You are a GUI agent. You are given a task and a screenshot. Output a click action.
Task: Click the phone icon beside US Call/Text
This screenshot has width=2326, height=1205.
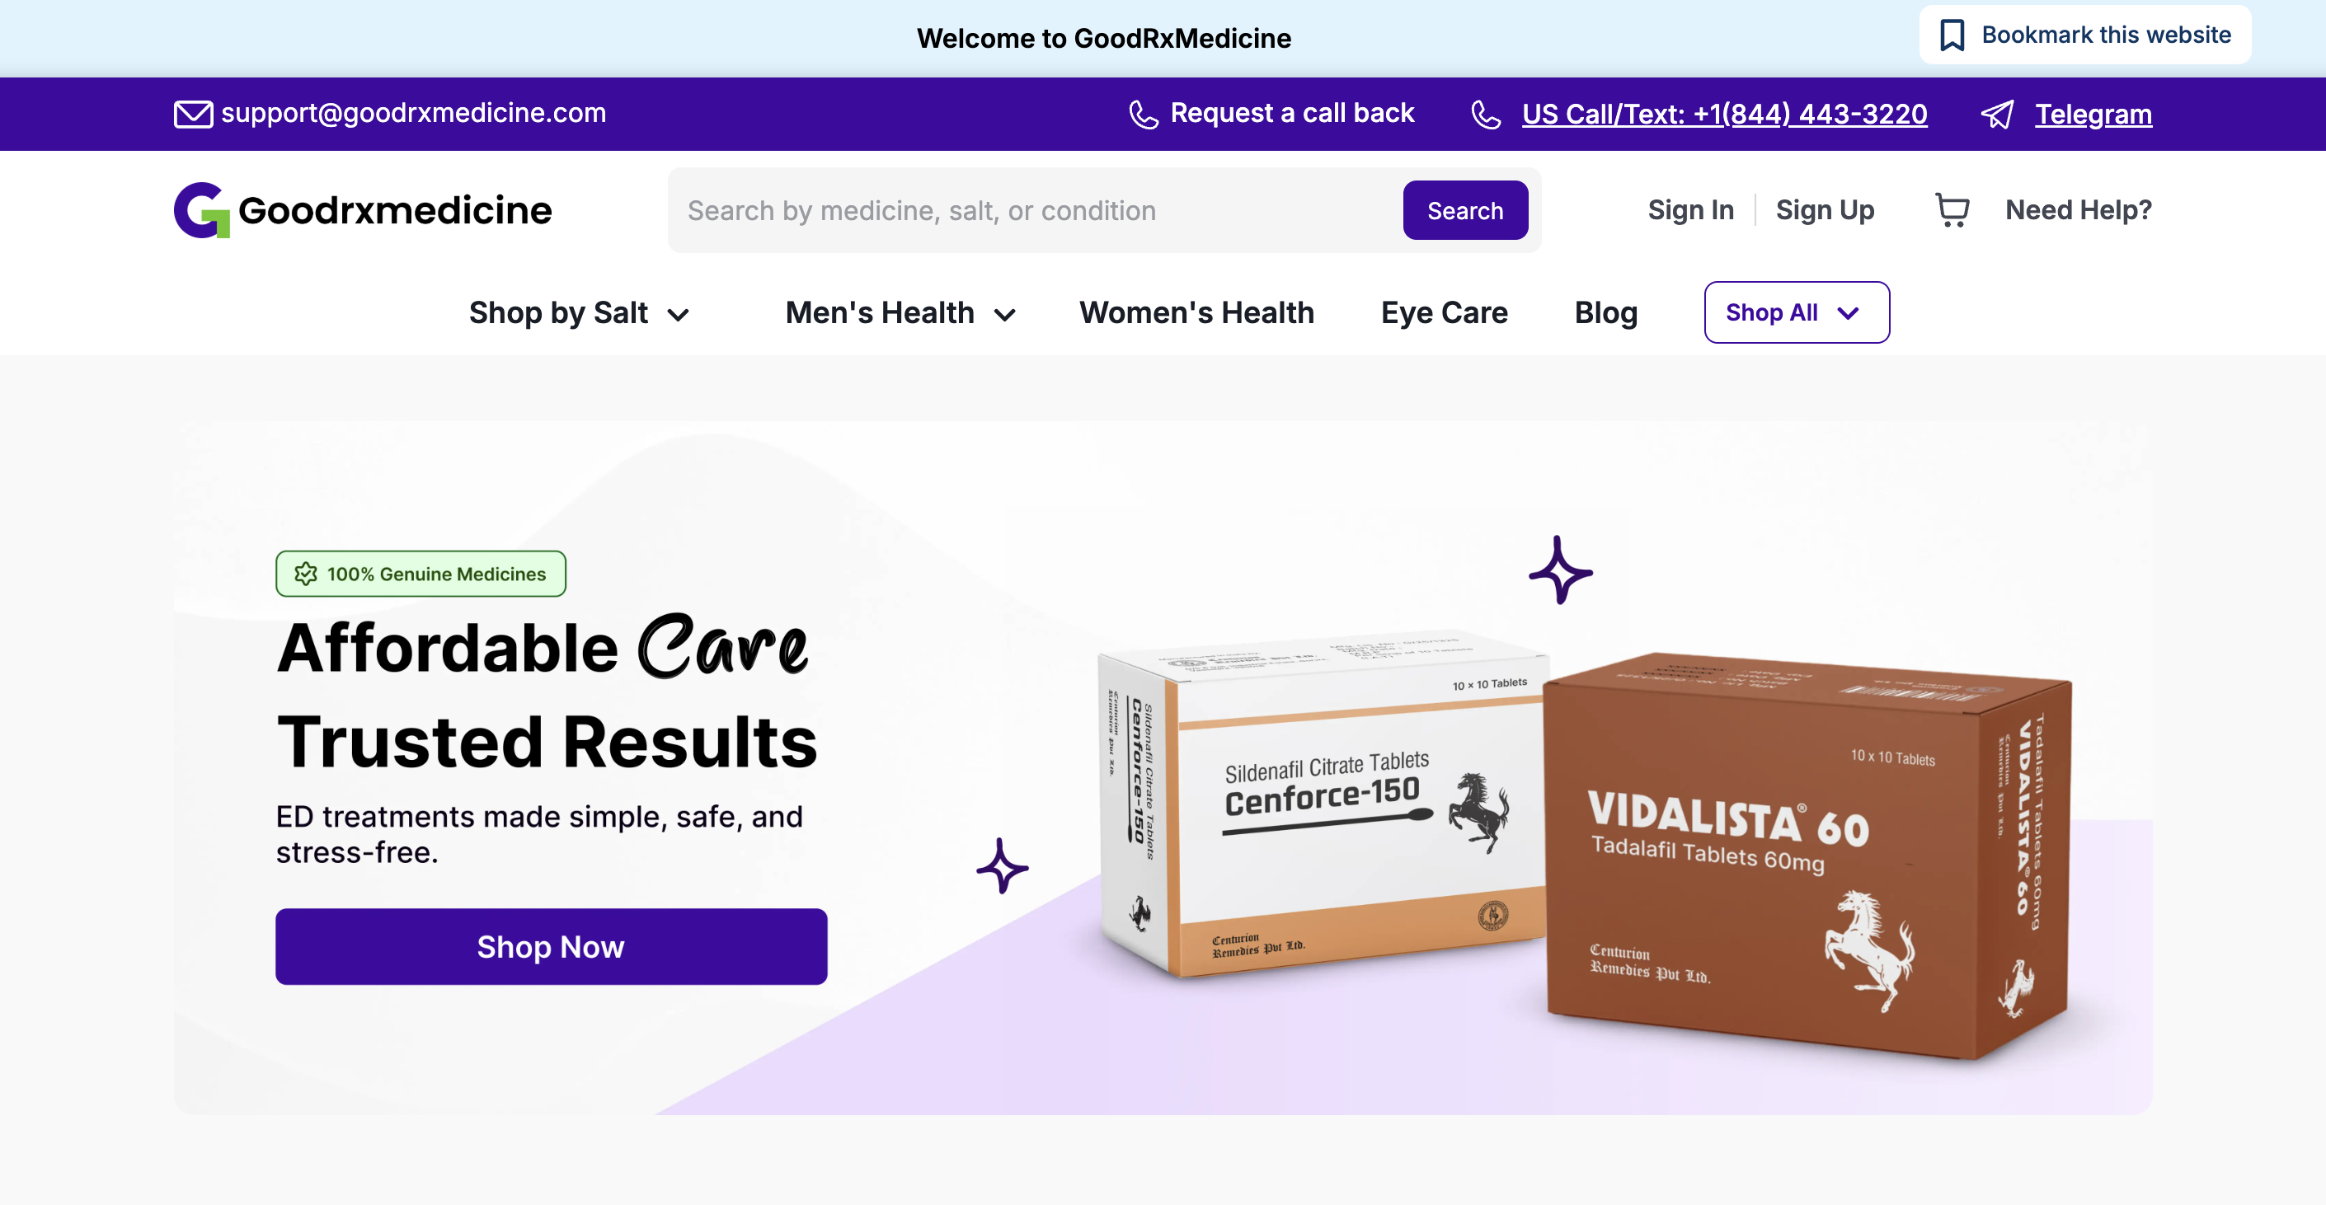coord(1485,115)
